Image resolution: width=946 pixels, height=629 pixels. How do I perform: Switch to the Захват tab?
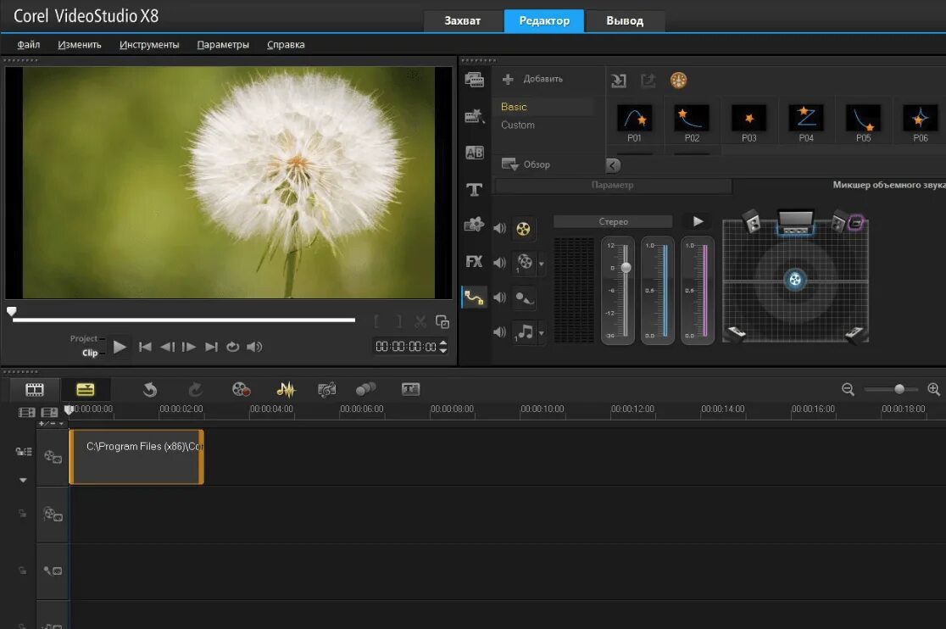click(x=462, y=20)
